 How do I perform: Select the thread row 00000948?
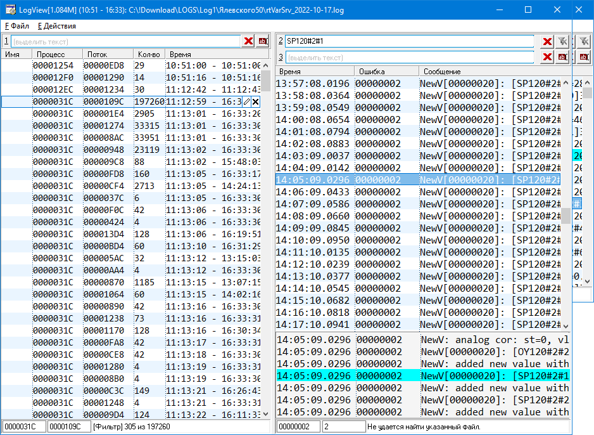(x=131, y=150)
